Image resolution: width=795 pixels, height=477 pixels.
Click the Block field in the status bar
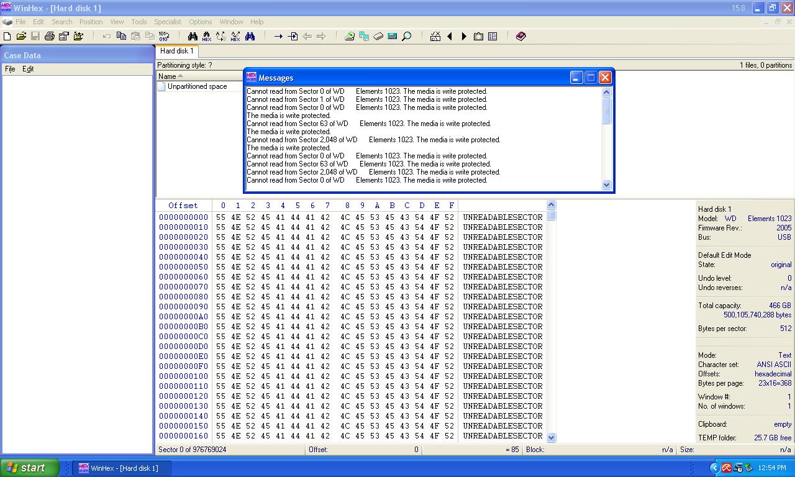click(599, 450)
